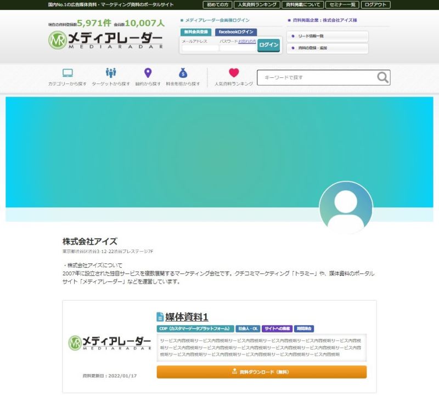The height and width of the screenshot is (395, 439).
Task: Focus the keyword search field
Action: tap(317, 77)
